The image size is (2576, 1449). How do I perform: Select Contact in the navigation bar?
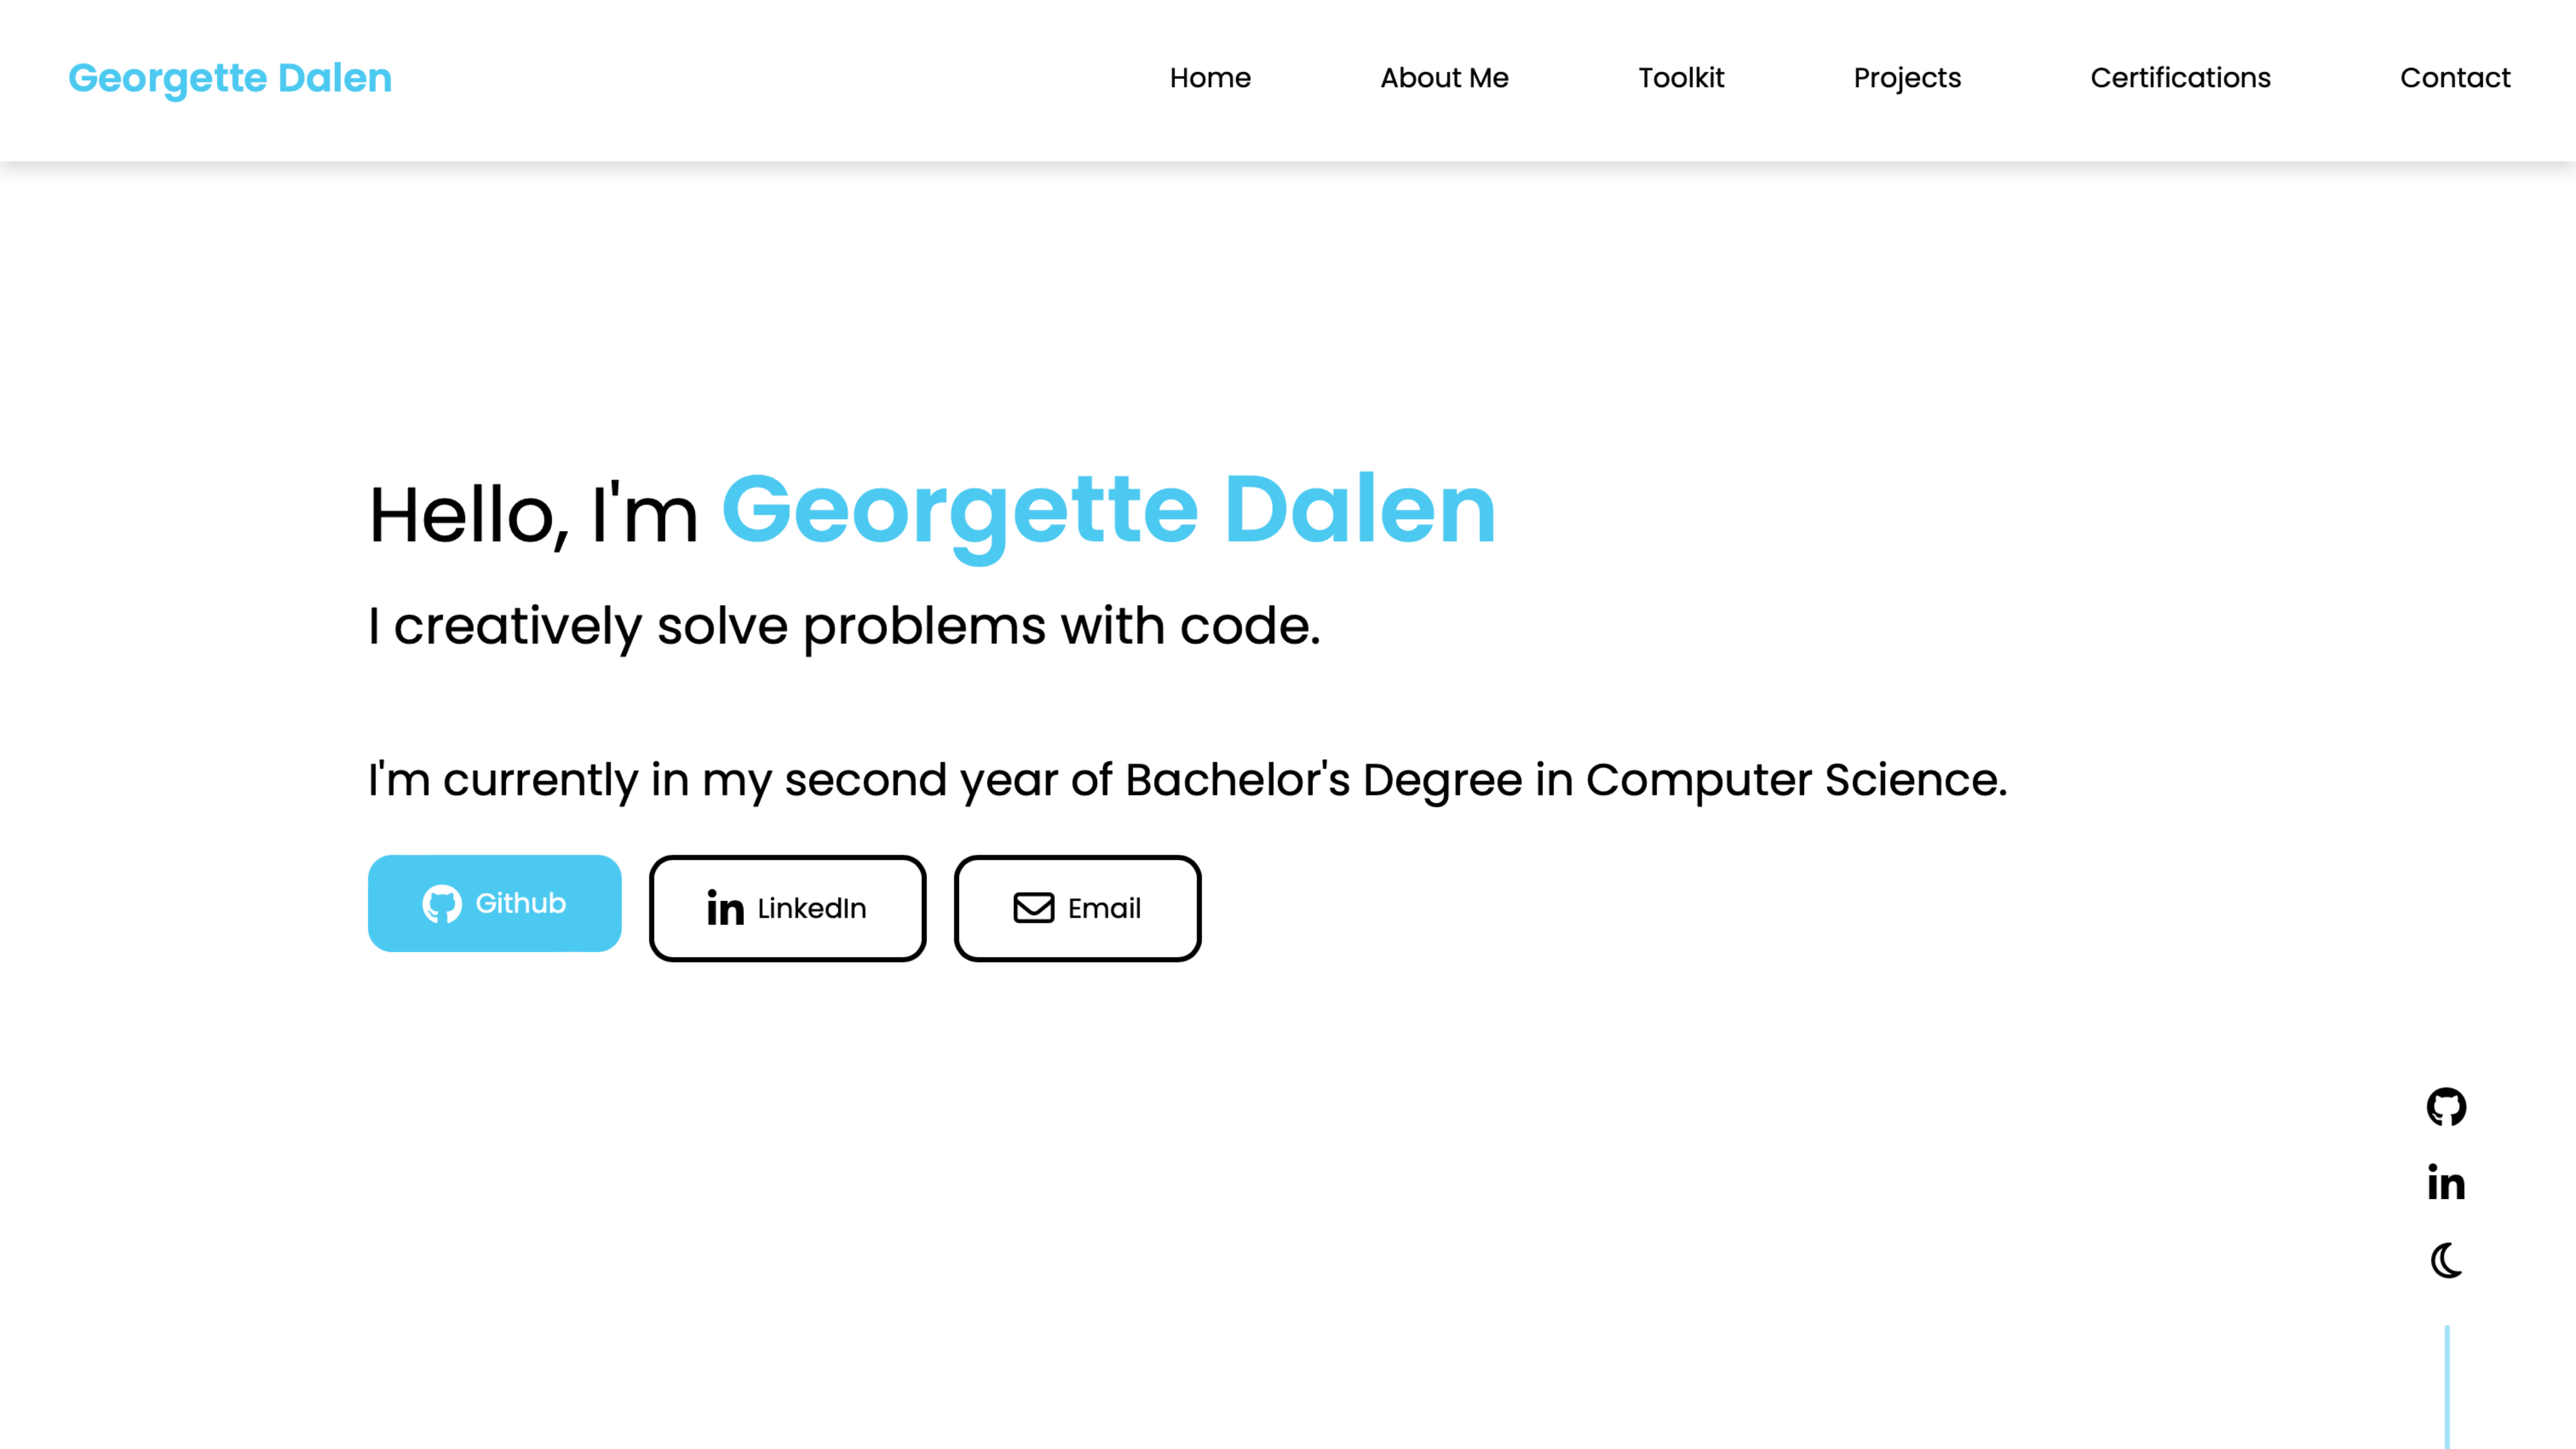[x=2455, y=78]
